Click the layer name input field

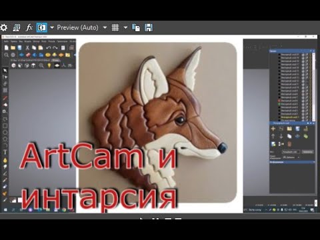pos(291,152)
